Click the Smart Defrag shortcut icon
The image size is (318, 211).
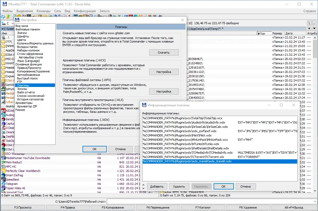click(3, 175)
